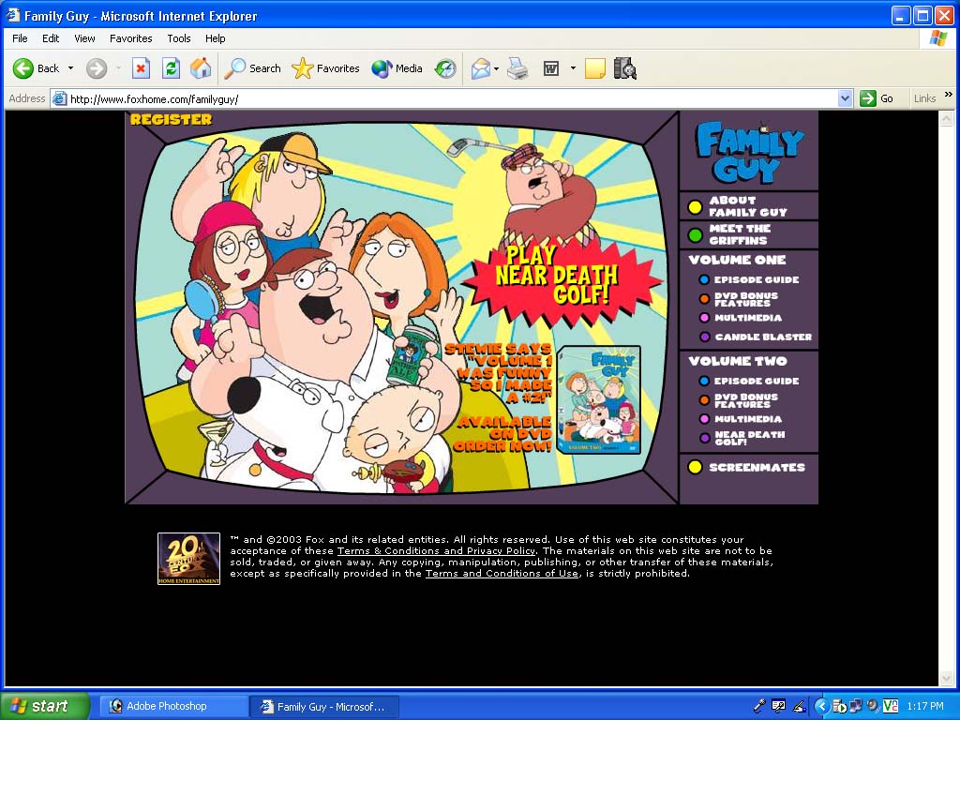
Task: Open the History toolbar icon
Action: pyautogui.click(x=445, y=68)
